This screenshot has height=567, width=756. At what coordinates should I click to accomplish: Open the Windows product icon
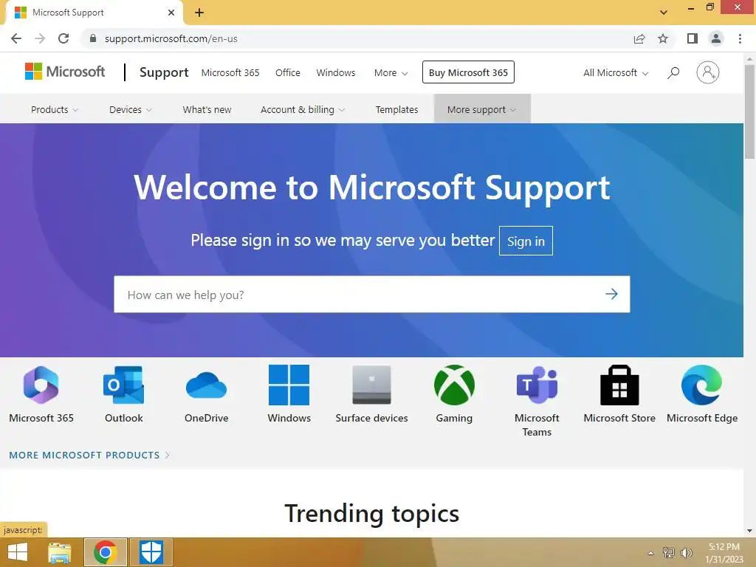click(289, 385)
